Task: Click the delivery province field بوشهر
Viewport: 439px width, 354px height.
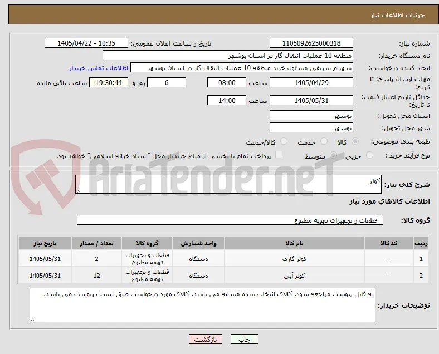Action: coord(311,115)
